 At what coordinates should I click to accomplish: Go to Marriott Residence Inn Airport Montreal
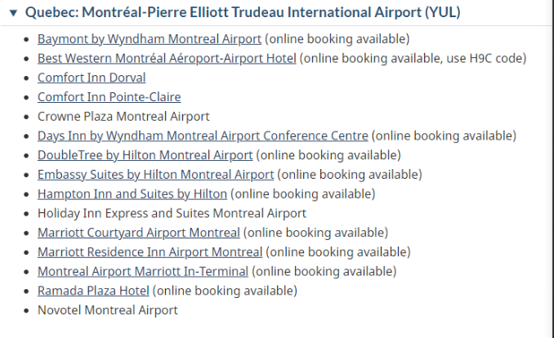point(150,252)
